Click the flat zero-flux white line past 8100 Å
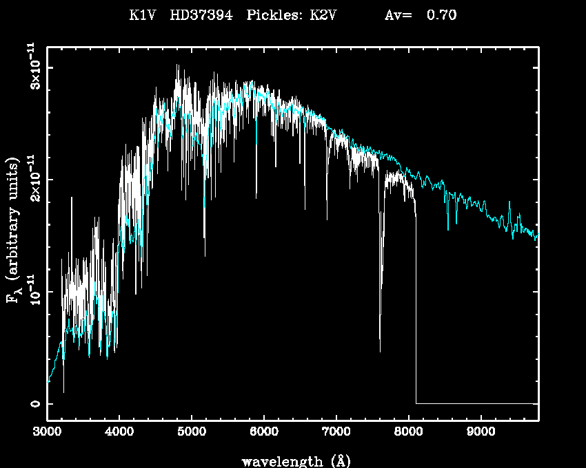 476,403
